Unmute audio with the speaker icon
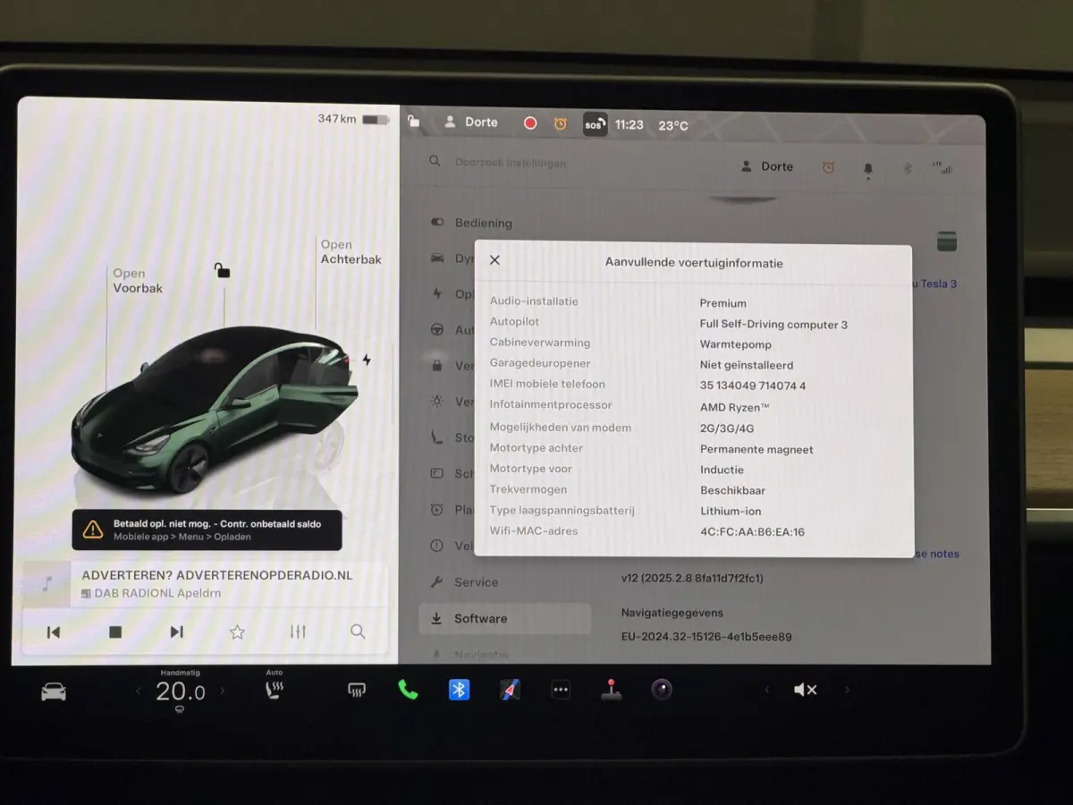The height and width of the screenshot is (805, 1073). tap(805, 690)
